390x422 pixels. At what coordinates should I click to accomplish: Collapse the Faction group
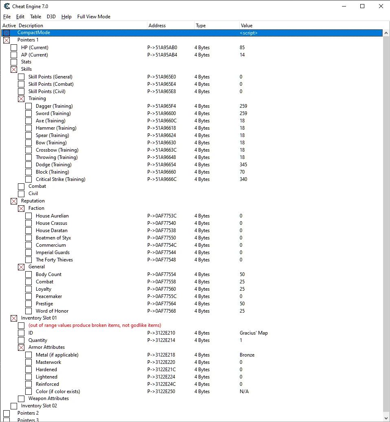pyautogui.click(x=21, y=208)
